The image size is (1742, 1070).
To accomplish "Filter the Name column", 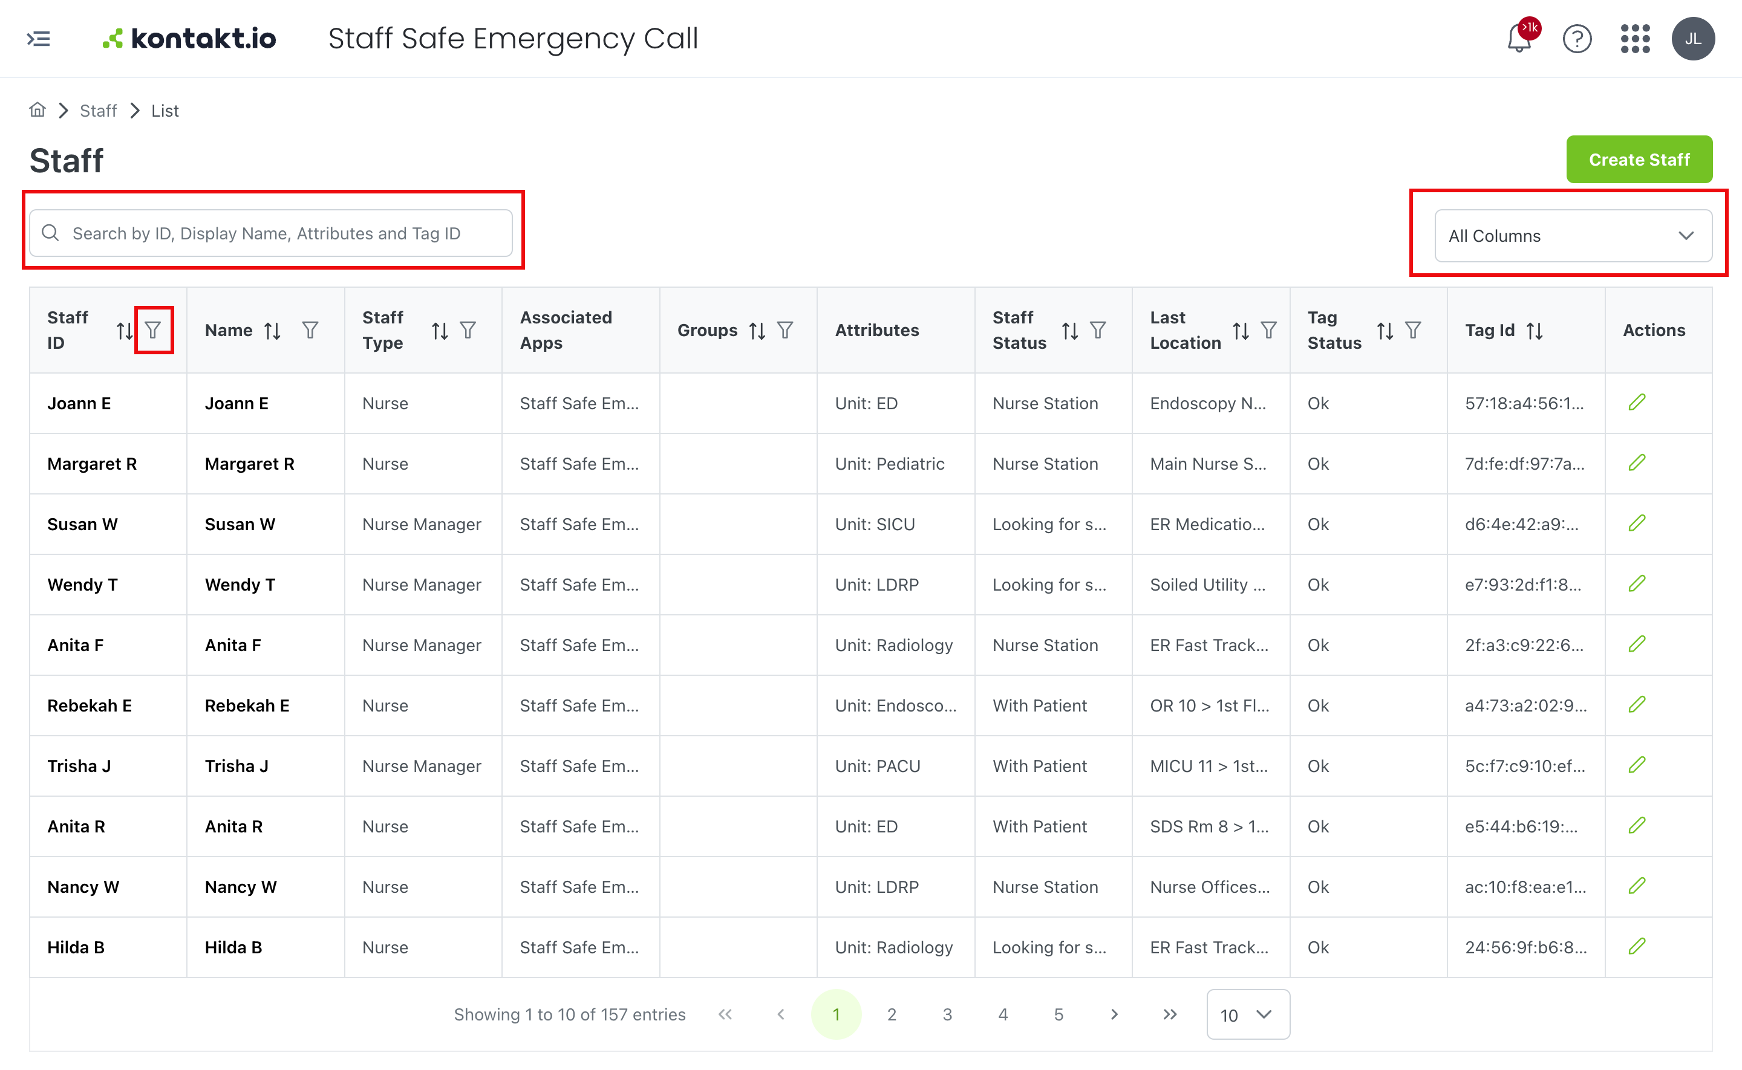I will pyautogui.click(x=310, y=331).
